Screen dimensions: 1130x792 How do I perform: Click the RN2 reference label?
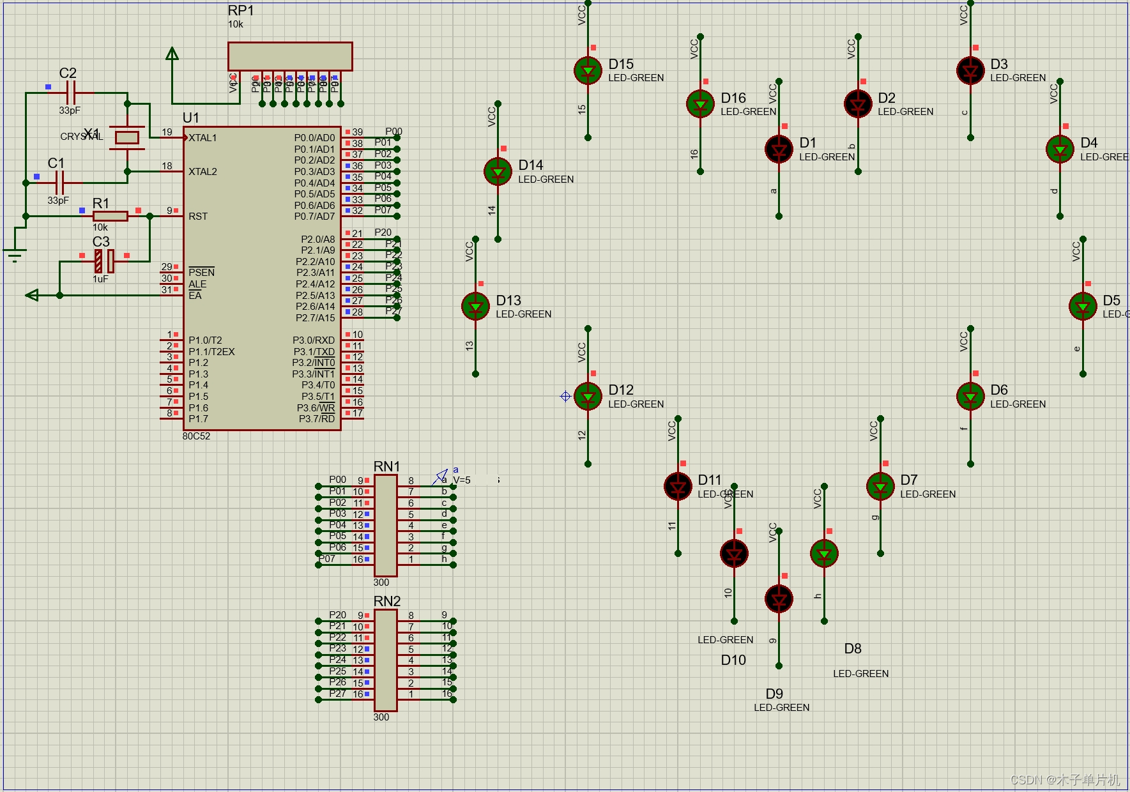pos(387,601)
